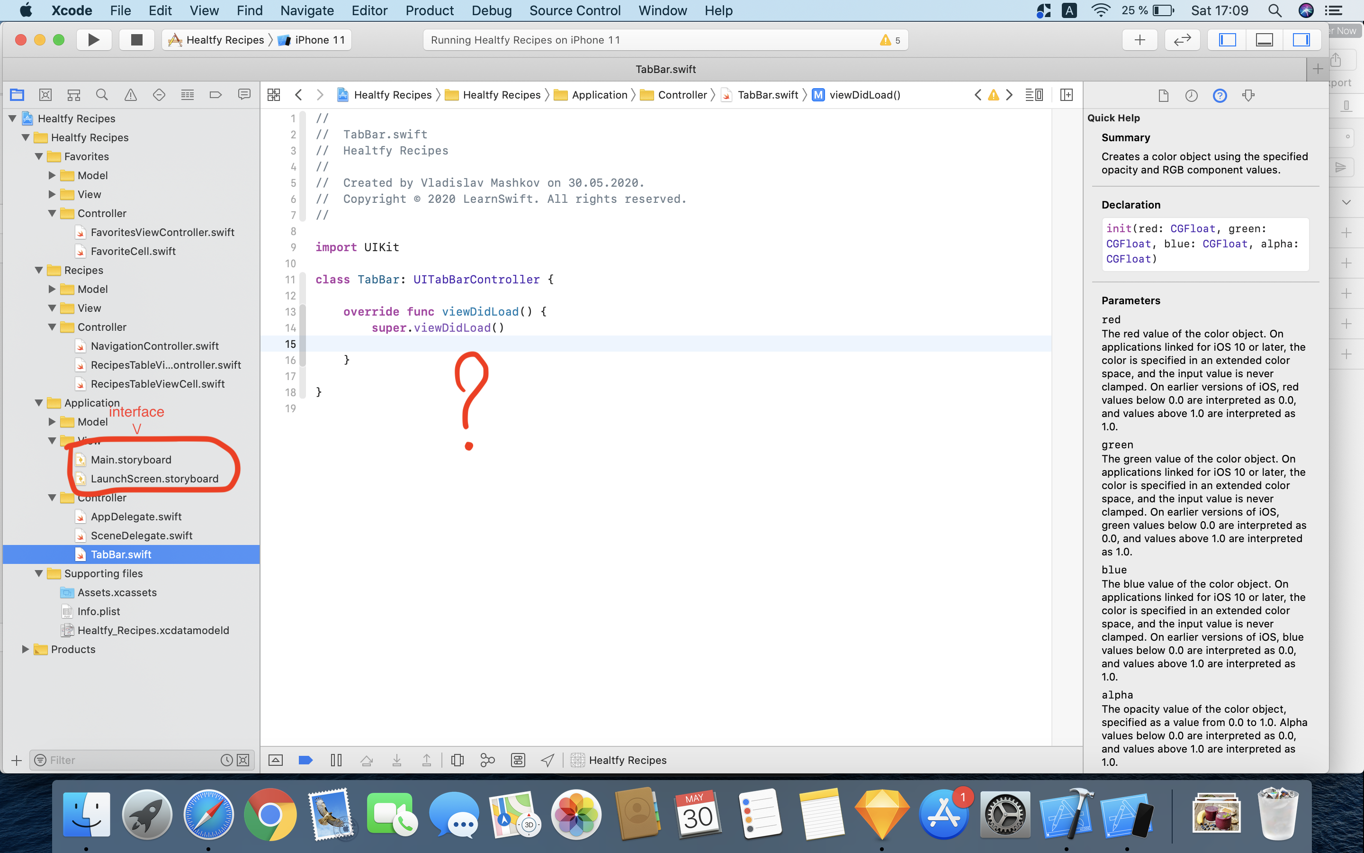Viewport: 1364px width, 853px height.
Task: Select the Quick Help inspector
Action: coord(1220,95)
